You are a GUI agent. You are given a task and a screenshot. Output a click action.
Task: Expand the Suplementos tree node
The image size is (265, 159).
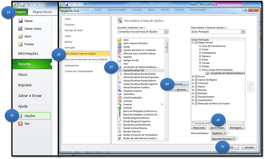(x=193, y=100)
